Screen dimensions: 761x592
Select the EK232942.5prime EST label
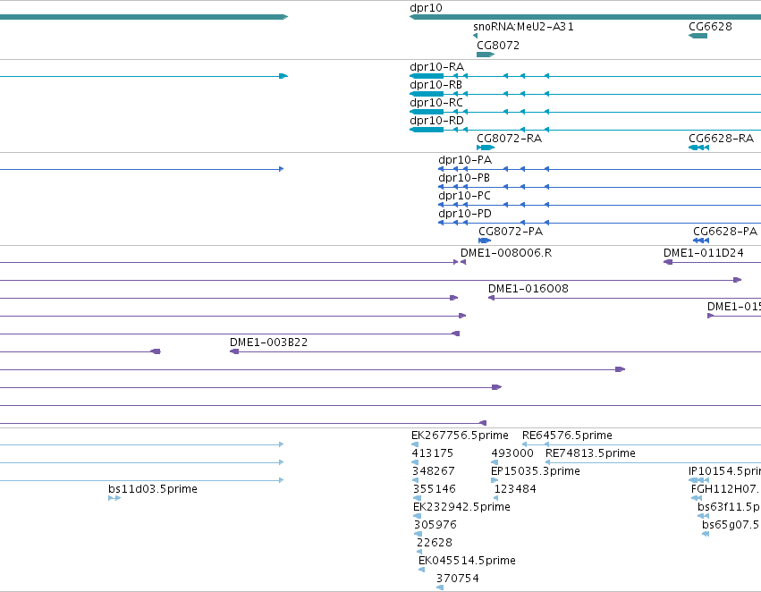(x=461, y=507)
